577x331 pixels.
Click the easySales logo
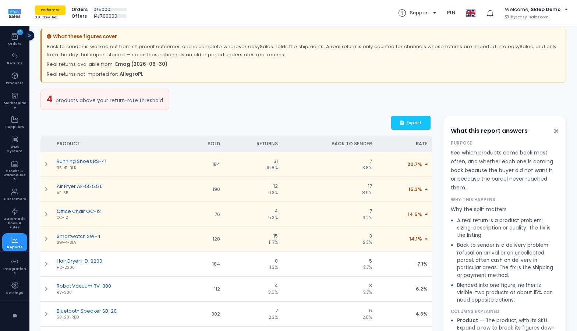click(15, 14)
